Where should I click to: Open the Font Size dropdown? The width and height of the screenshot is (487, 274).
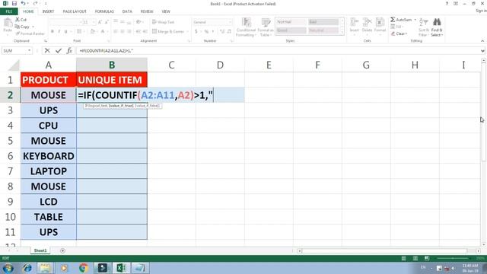point(94,22)
